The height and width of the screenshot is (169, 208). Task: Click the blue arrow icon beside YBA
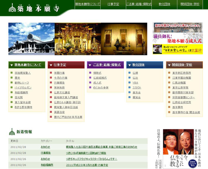pyautogui.click(x=130, y=82)
